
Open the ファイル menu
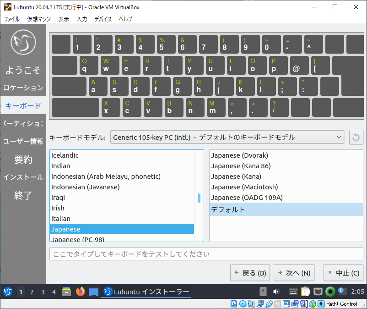12,19
